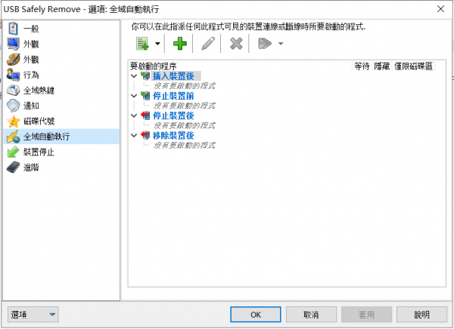The width and height of the screenshot is (454, 329).
Task: Click the 進階 chip icon
Action: coord(14,168)
